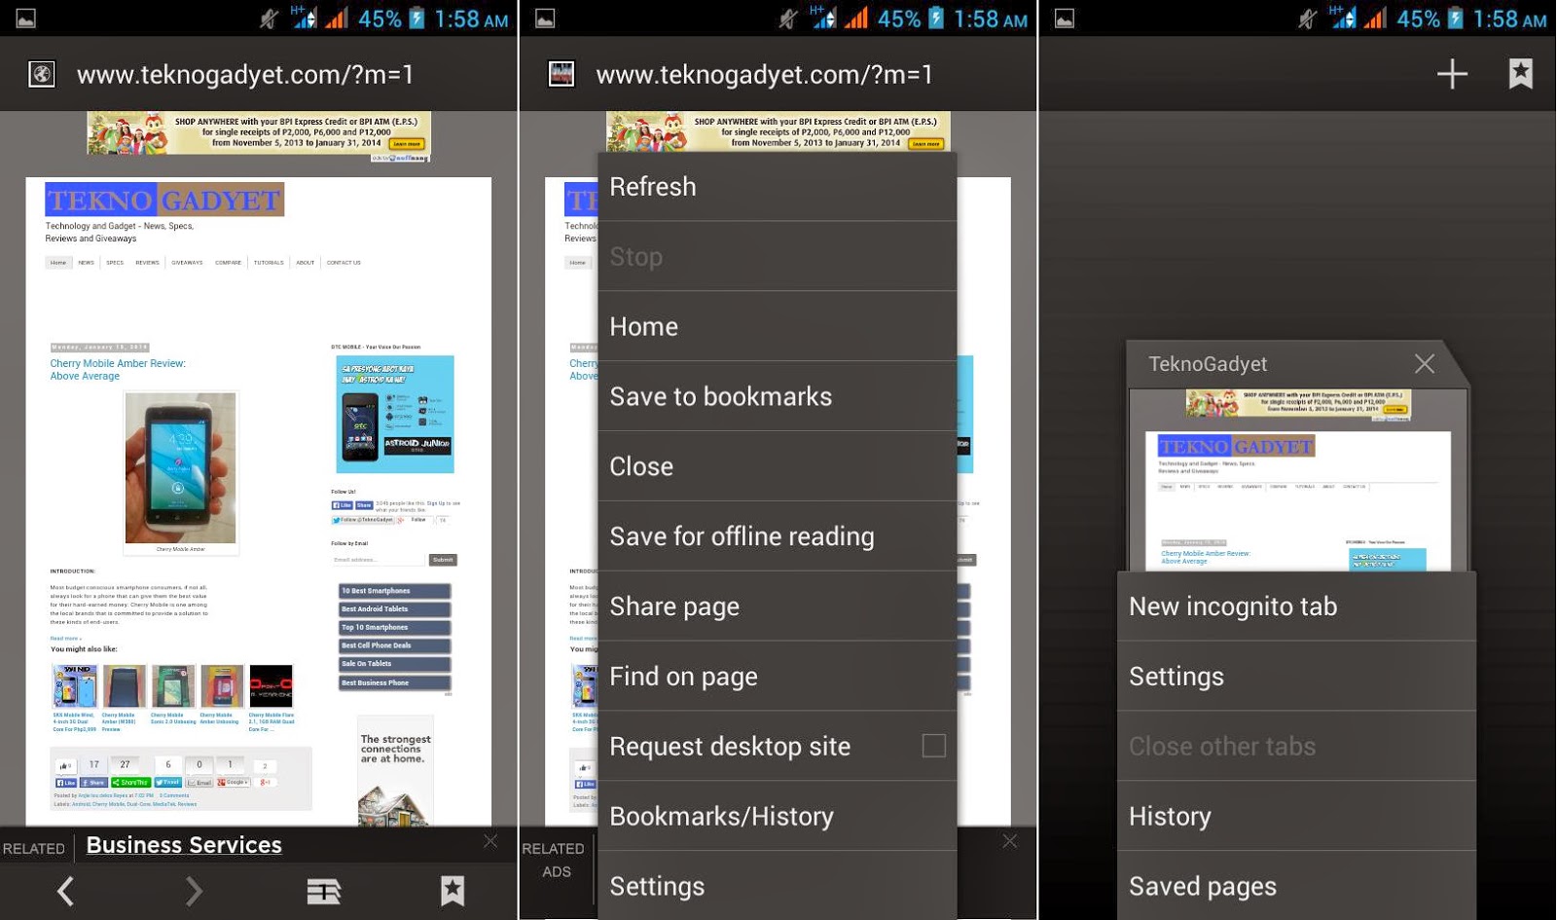Add a new tab with the plus icon
Screen dimensions: 1557x920
[1452, 74]
